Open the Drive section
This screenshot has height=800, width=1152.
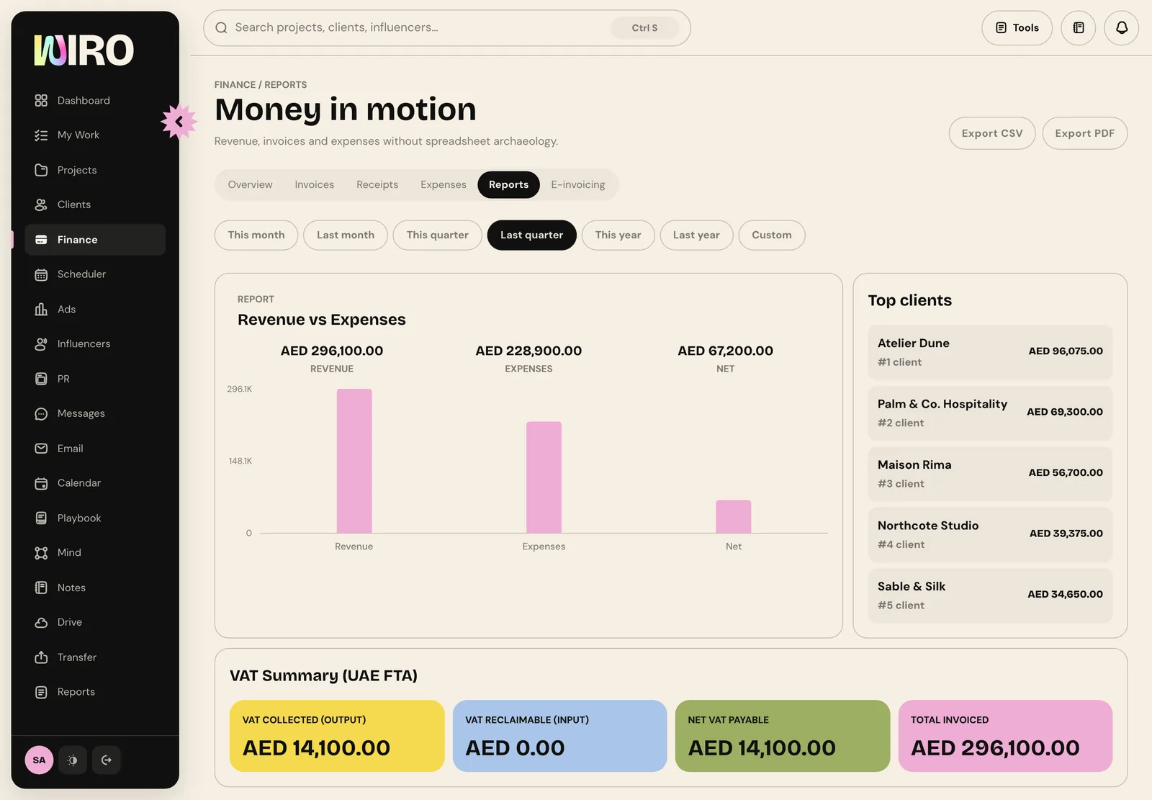click(x=95, y=622)
